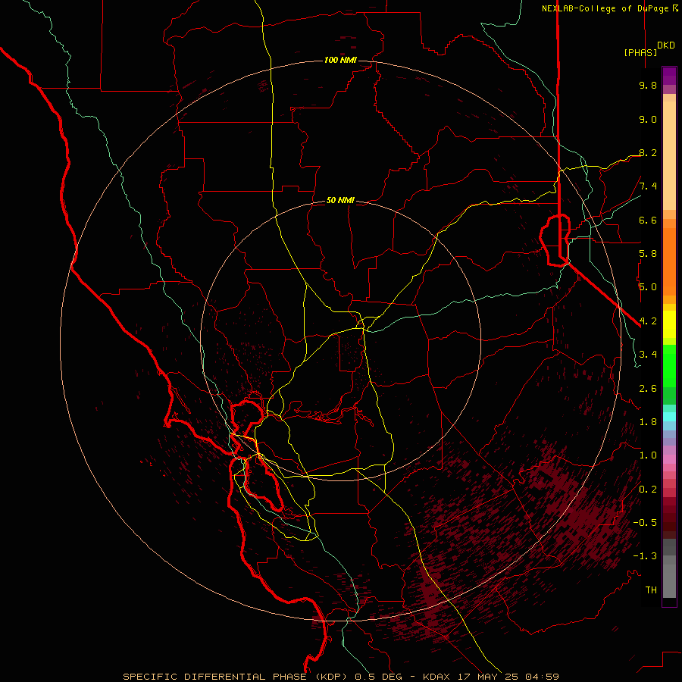Click the [PHAS] label above the color bar
This screenshot has width=682, height=682.
coord(640,52)
